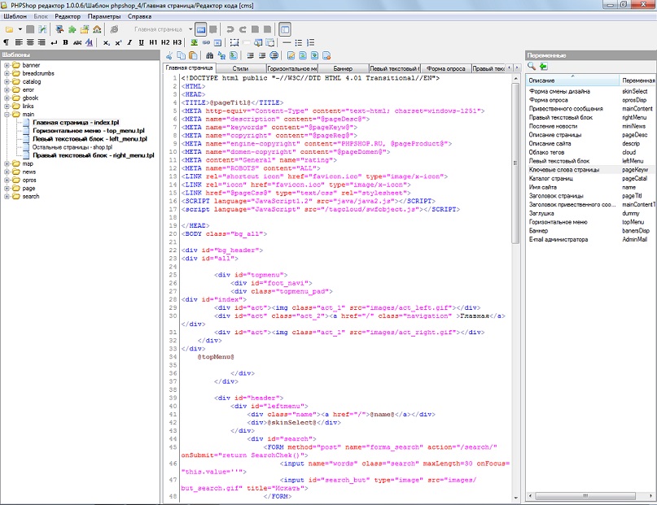657x505 pixels.
Task: Click the paragraph mark icon on the toolbar
Action: [6, 41]
